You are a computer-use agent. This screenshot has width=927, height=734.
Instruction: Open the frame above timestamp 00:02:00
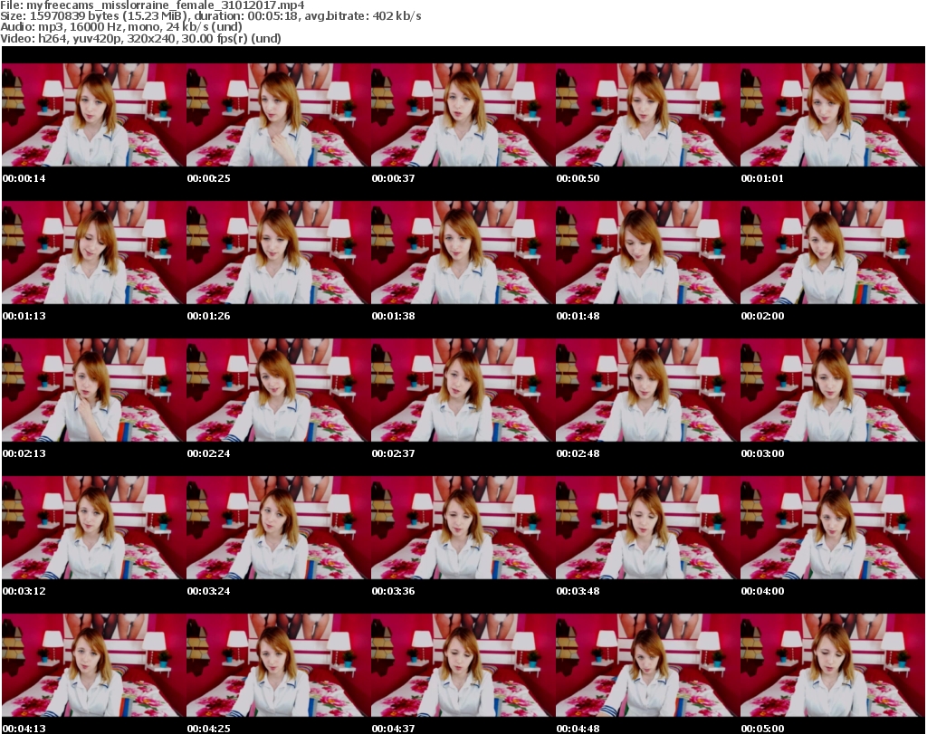click(833, 253)
